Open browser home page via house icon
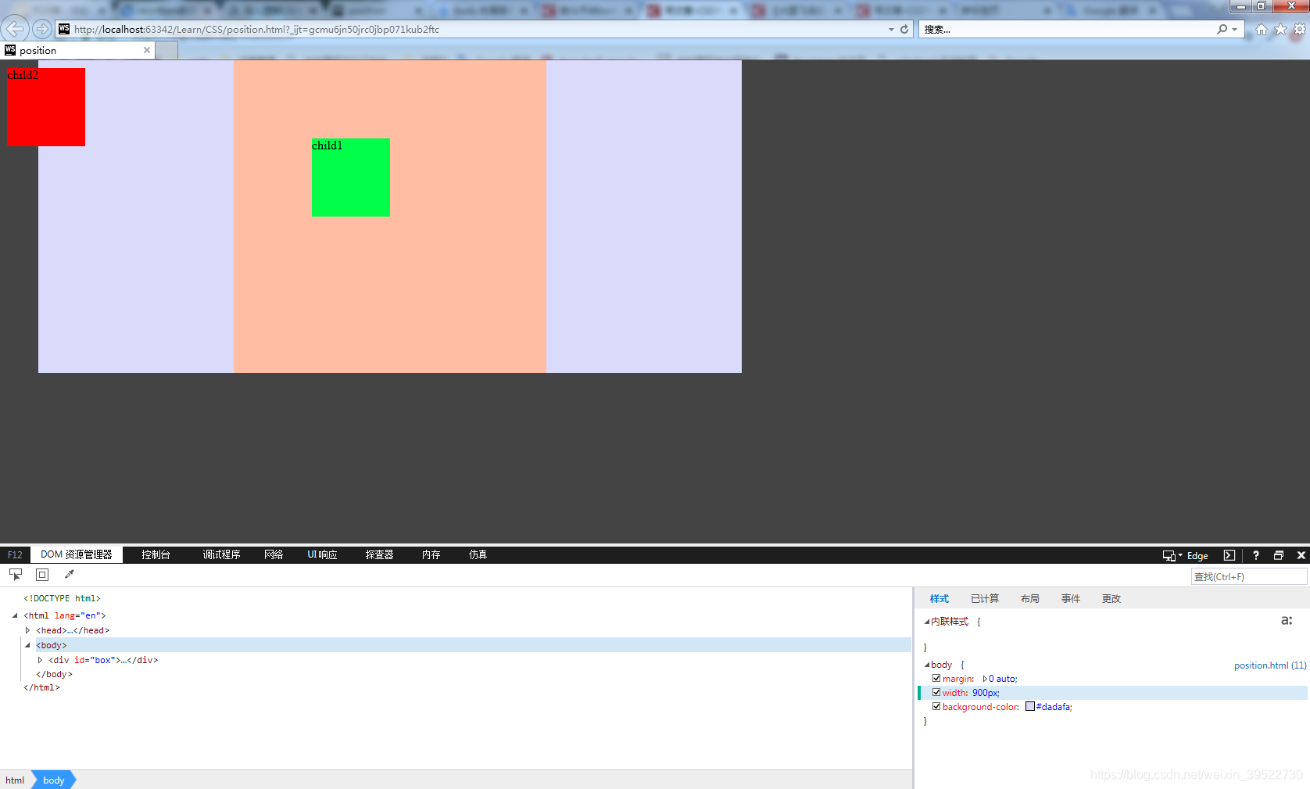Image resolution: width=1310 pixels, height=789 pixels. coord(1262,29)
